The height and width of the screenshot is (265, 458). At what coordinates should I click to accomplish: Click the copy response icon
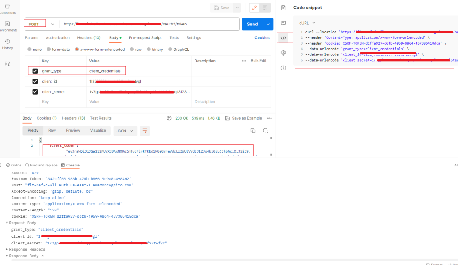click(253, 131)
